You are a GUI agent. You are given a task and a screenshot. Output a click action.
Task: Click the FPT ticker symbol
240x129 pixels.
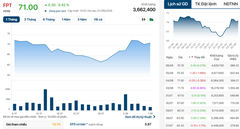pyautogui.click(x=7, y=5)
